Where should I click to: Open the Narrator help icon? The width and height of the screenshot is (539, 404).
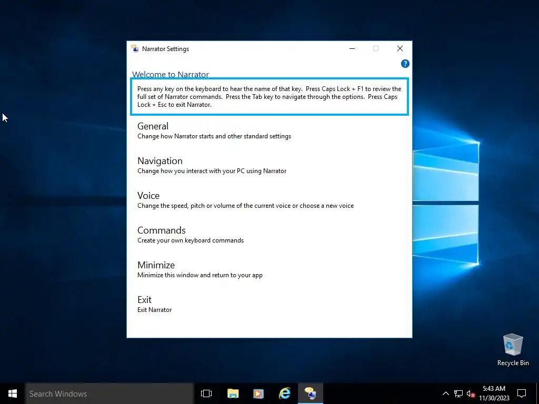405,64
